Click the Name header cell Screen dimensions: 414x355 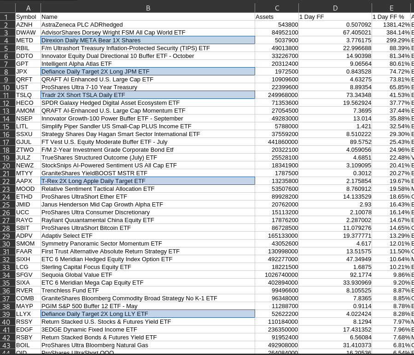[x=148, y=17]
